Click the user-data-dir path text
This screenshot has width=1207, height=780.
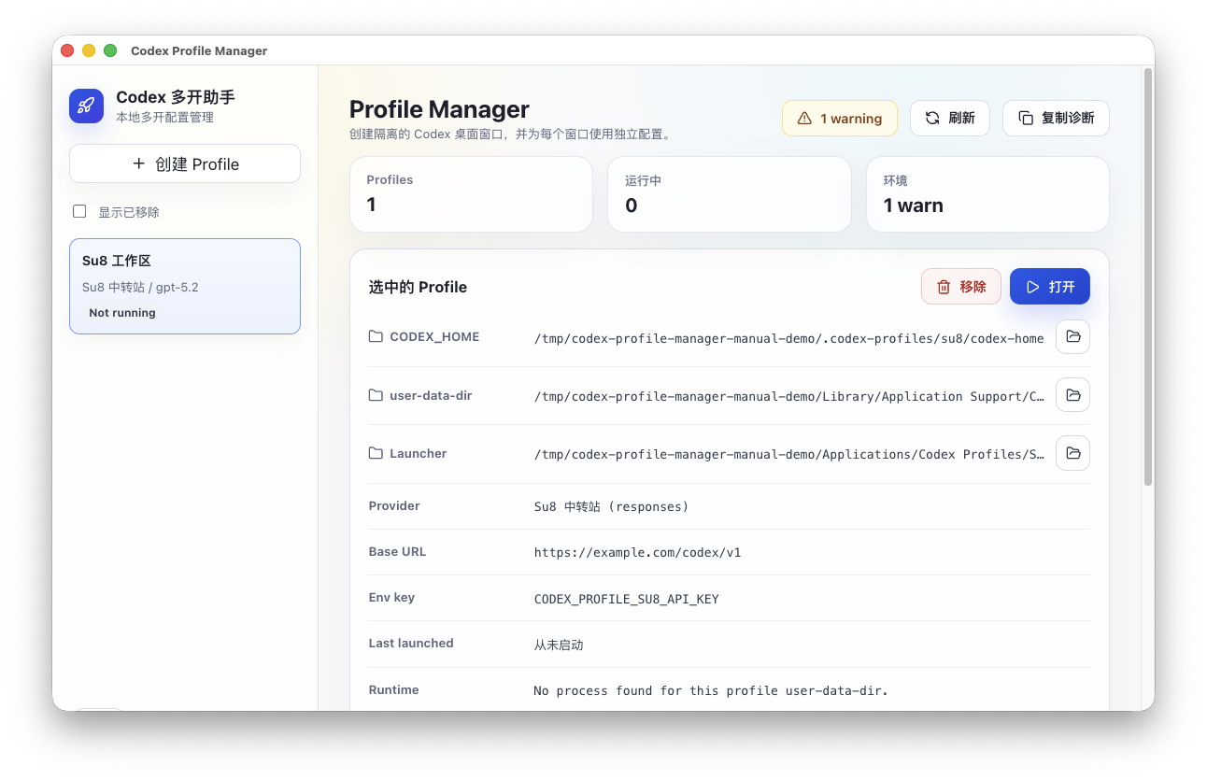[x=789, y=396]
